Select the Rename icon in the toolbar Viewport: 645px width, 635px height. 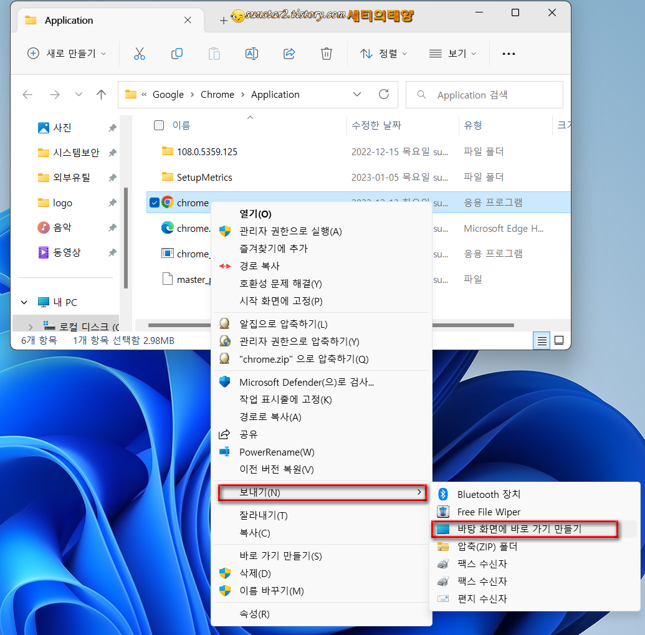tap(252, 54)
